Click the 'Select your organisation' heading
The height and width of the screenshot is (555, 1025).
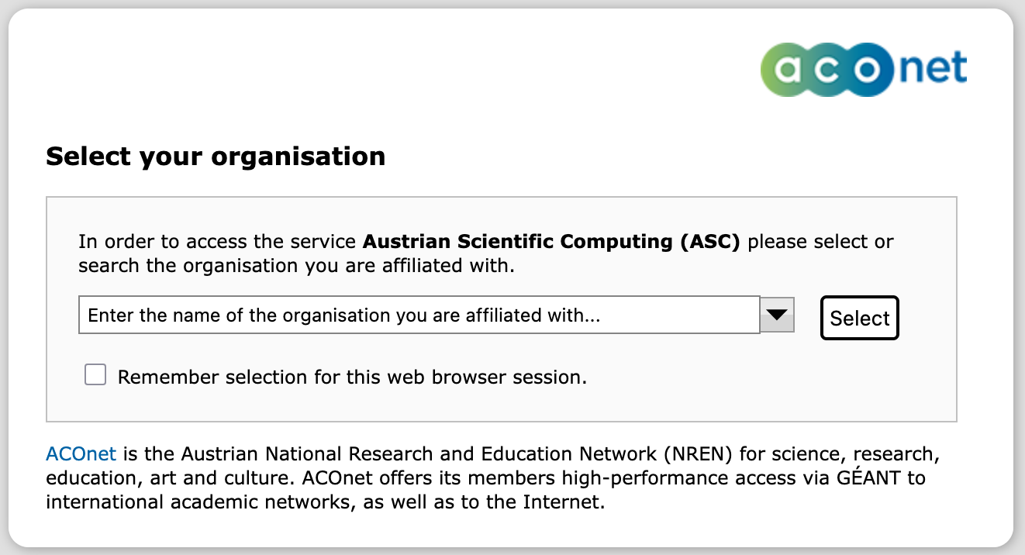[216, 156]
